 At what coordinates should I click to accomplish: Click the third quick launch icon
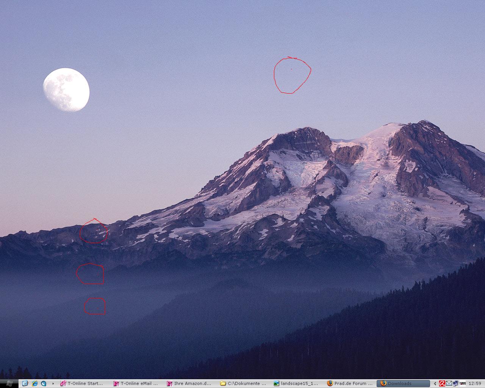pyautogui.click(x=44, y=383)
